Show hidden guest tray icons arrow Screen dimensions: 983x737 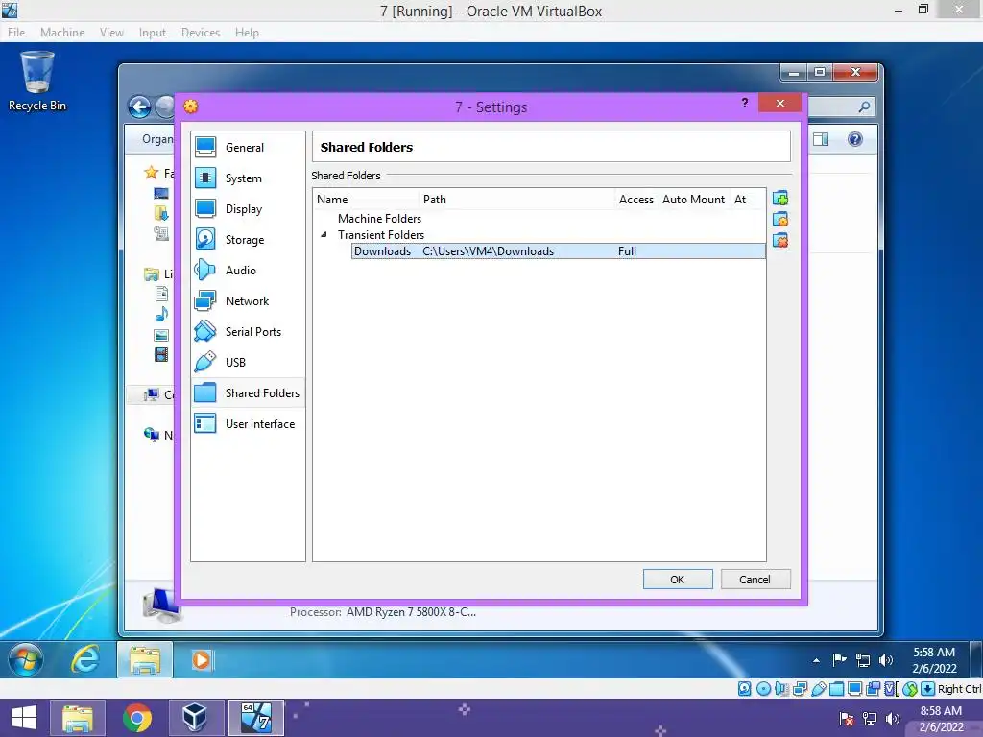pos(816,660)
